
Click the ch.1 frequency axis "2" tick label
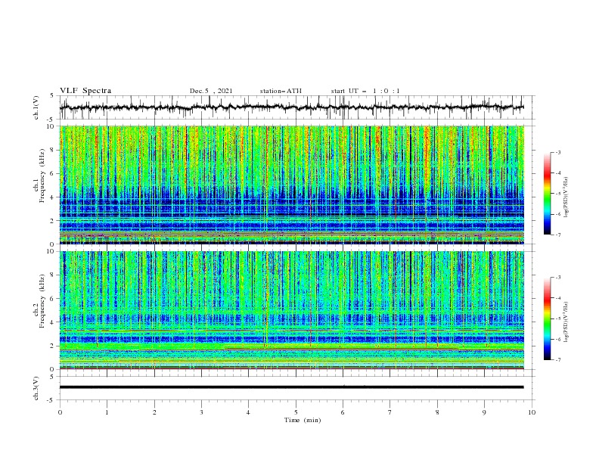pos(54,221)
